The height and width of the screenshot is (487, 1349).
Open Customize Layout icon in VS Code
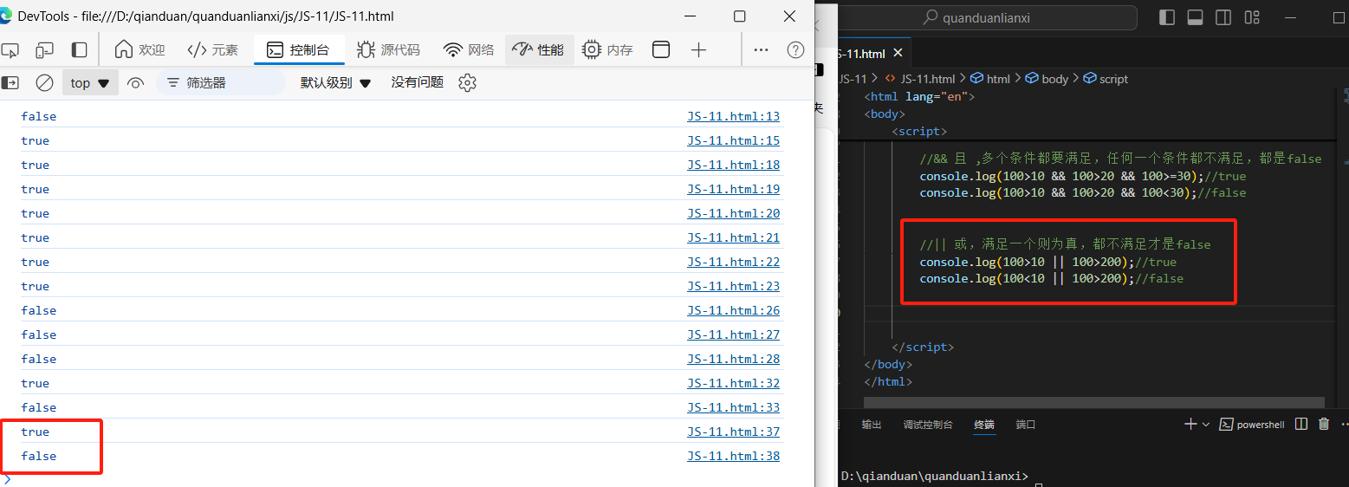[1252, 17]
